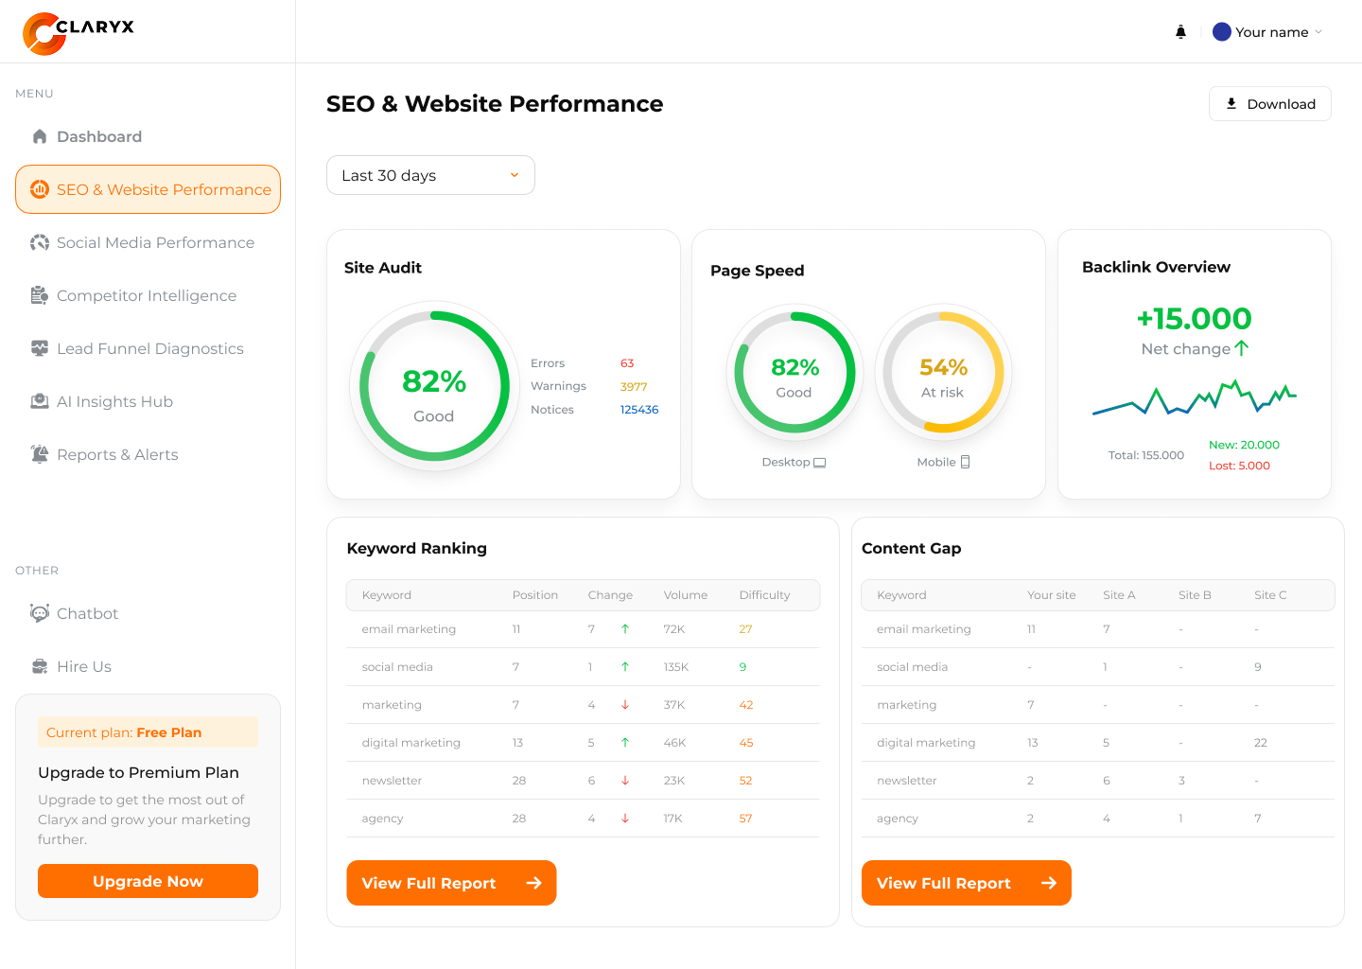Click the AI Insights Hub icon
Image resolution: width=1362 pixels, height=969 pixels.
pos(40,401)
